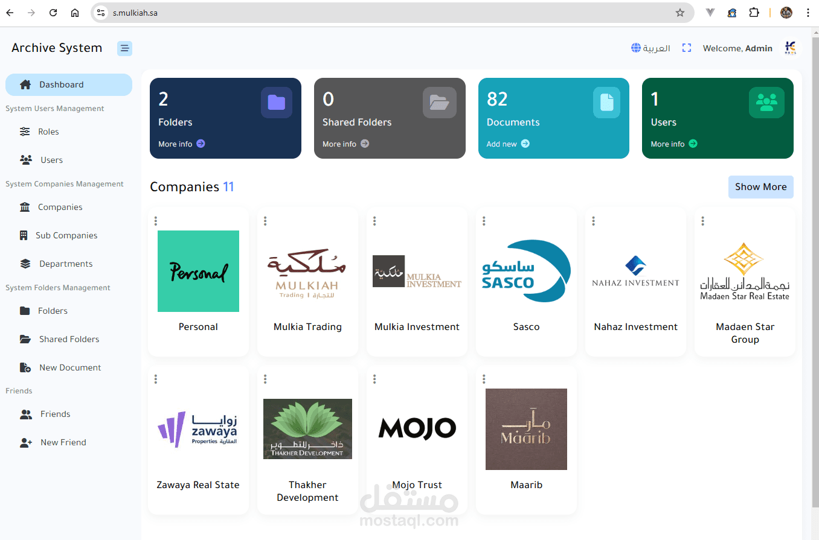The height and width of the screenshot is (540, 819).
Task: Open the three-dot menu on Nahaz Investment card
Action: [593, 221]
